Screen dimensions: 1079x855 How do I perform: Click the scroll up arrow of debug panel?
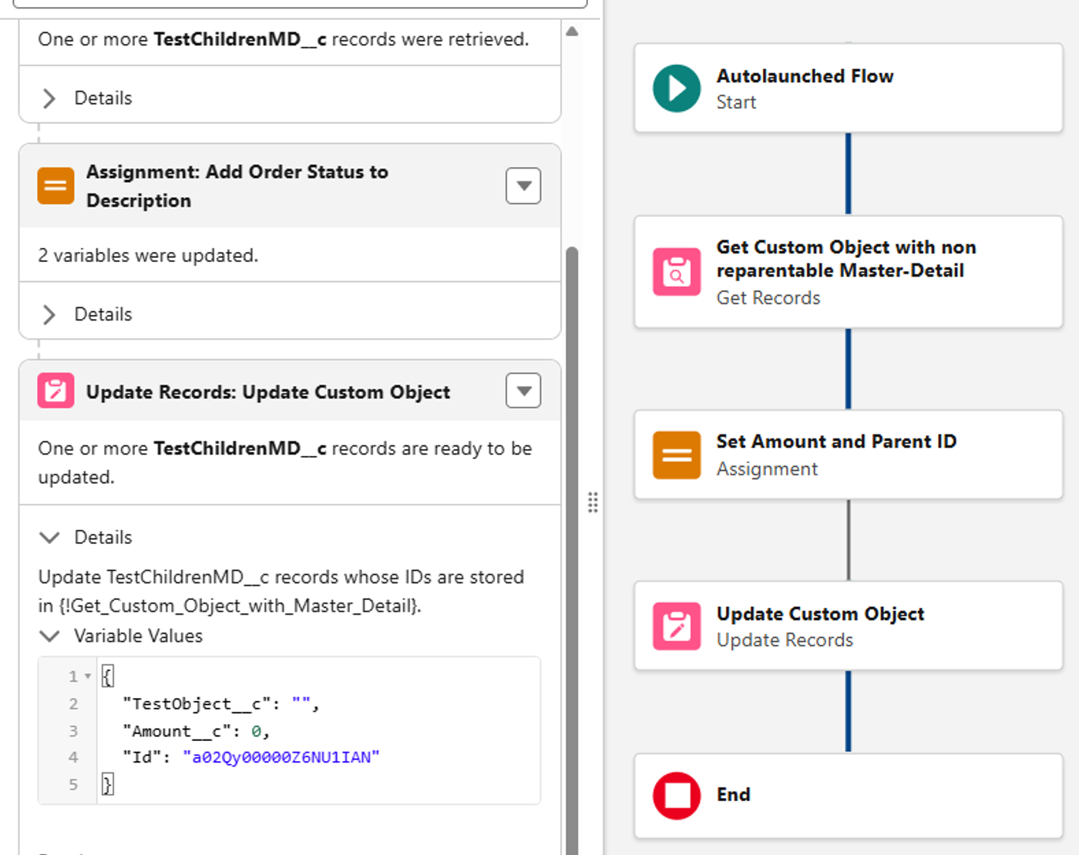pyautogui.click(x=572, y=32)
